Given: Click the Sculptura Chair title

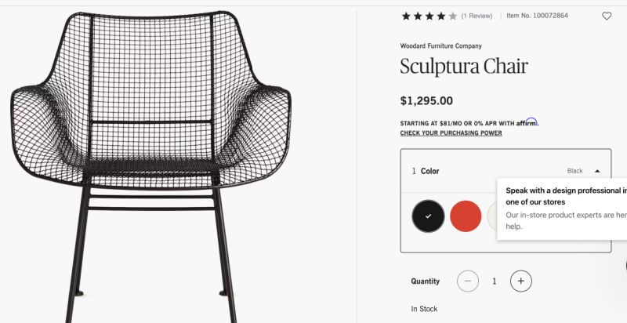Looking at the screenshot, I should [x=464, y=67].
